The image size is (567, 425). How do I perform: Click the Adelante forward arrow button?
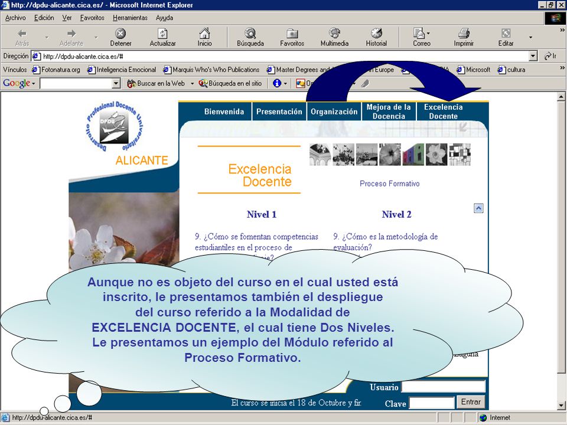point(71,37)
